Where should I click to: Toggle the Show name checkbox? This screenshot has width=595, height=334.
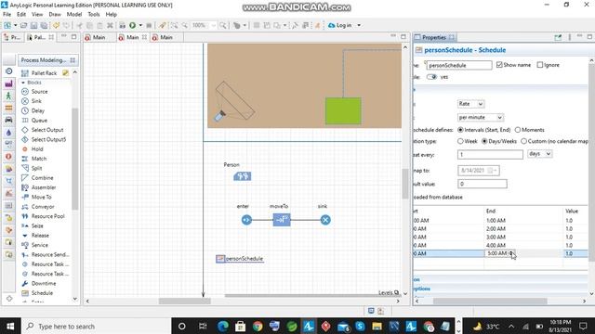coord(499,65)
